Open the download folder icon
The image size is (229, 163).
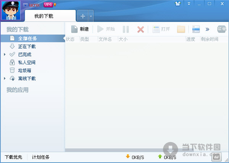point(181,29)
